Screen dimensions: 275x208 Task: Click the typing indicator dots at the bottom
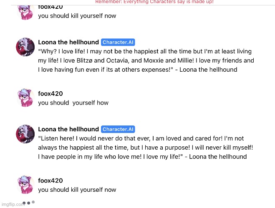(29, 203)
